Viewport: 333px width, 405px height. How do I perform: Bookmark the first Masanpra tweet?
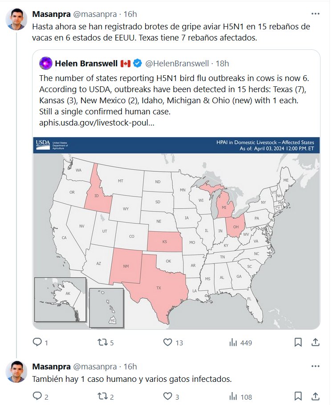pyautogui.click(x=298, y=342)
